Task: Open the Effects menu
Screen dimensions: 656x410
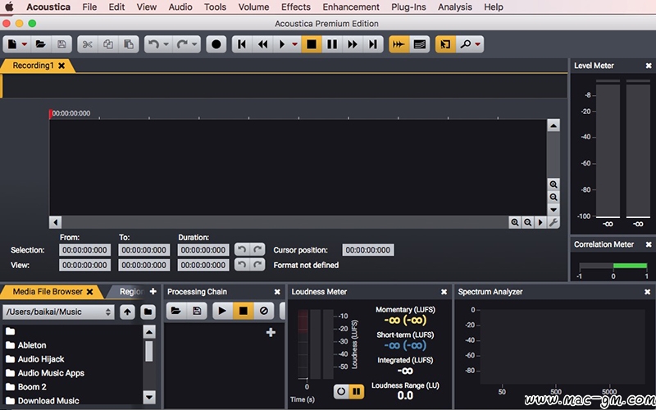Action: (x=296, y=7)
